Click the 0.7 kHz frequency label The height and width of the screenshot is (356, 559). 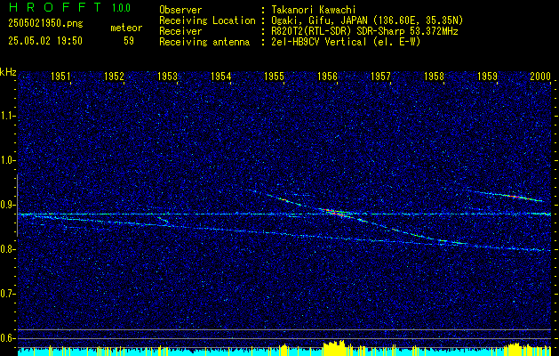(x=7, y=294)
